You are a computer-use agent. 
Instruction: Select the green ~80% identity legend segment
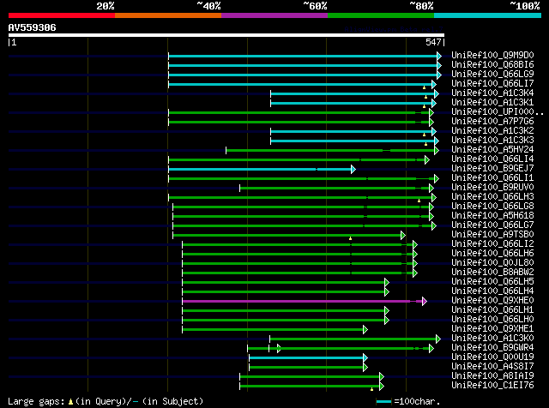click(381, 15)
